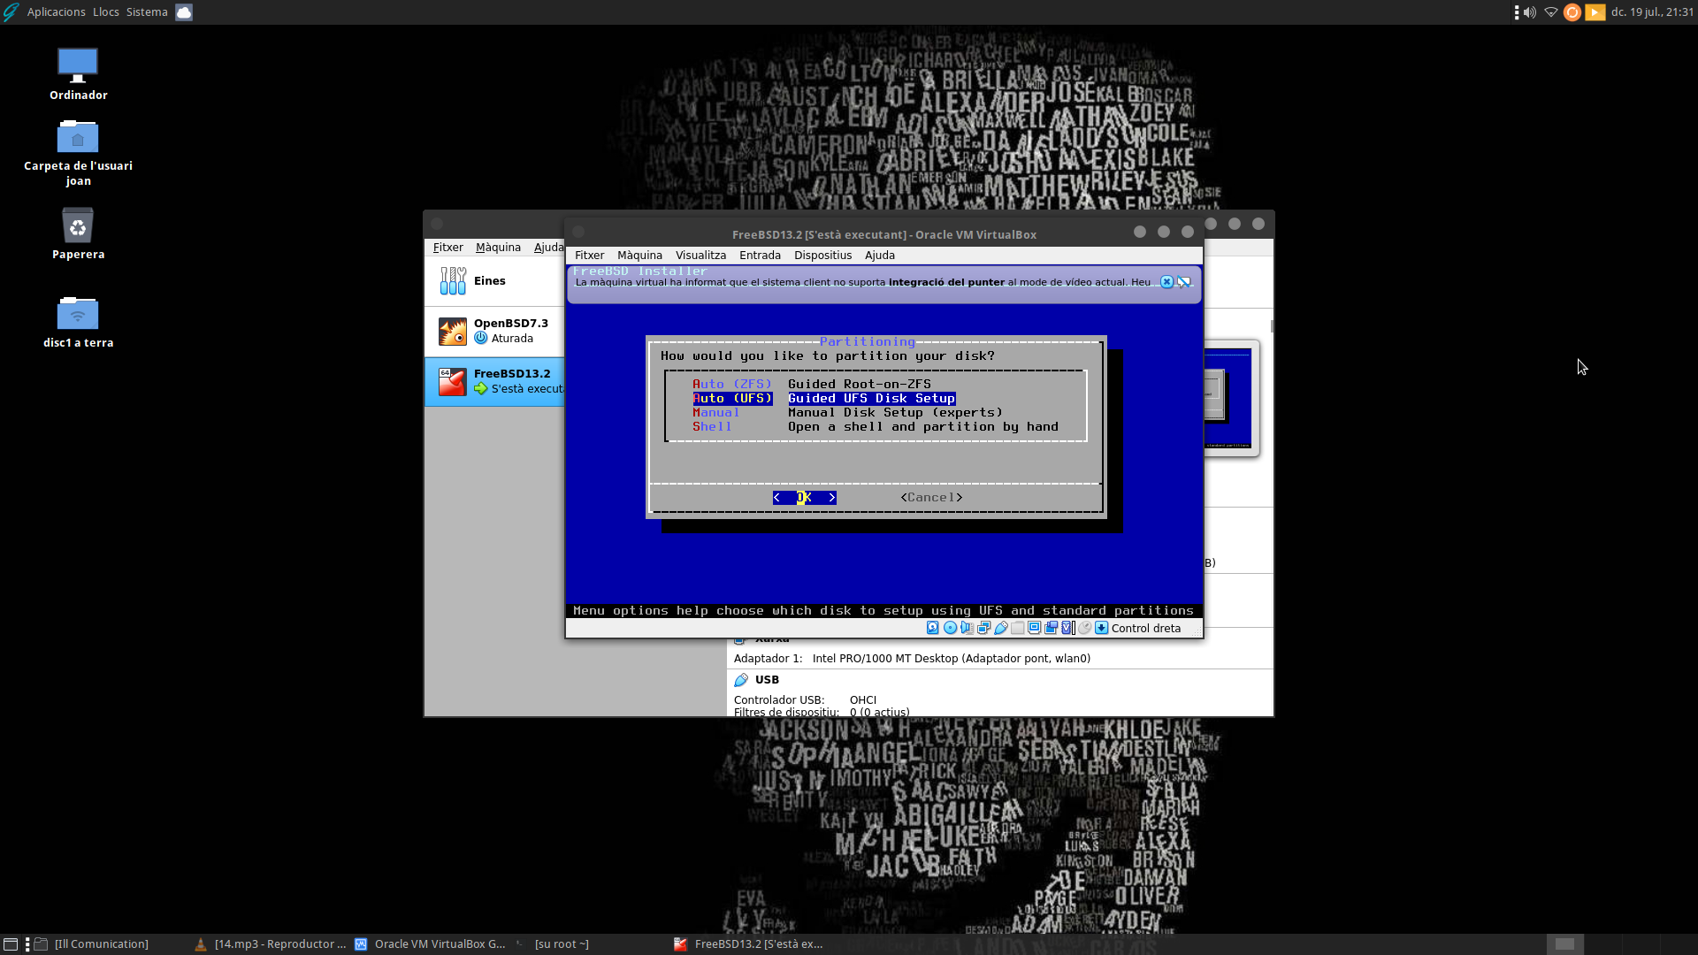Switch to 14.mp3 Reproductor taskbar window
The width and height of the screenshot is (1698, 955).
coord(271,944)
